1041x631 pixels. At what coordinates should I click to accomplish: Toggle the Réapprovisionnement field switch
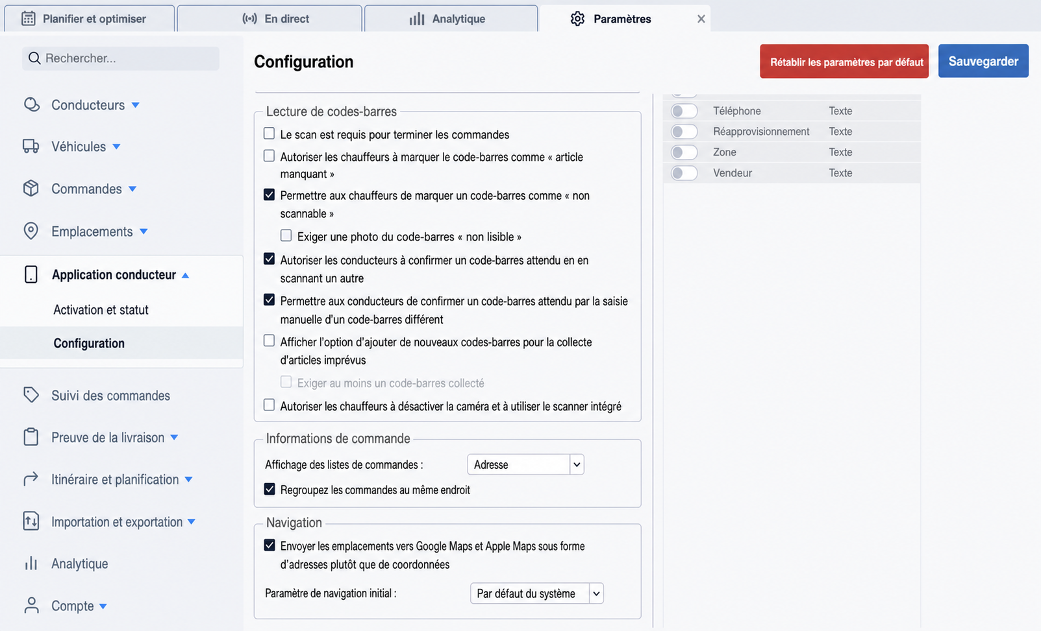pos(684,132)
